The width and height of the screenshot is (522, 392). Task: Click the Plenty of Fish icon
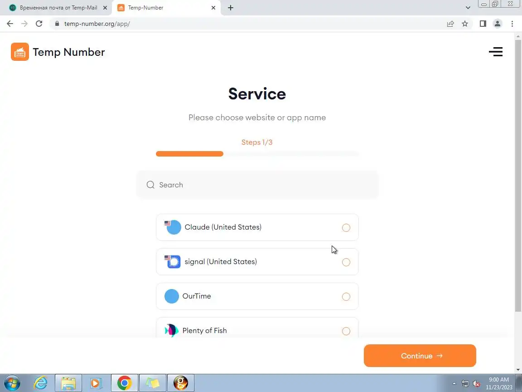171,330
